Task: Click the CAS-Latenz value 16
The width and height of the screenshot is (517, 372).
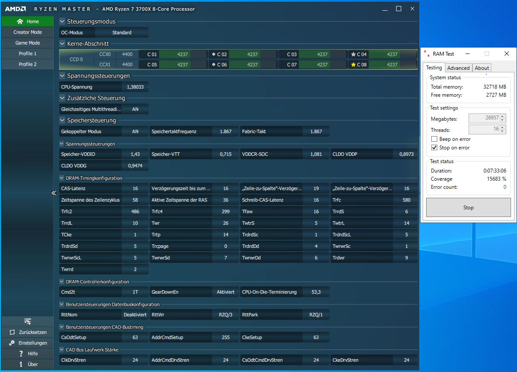Action: pyautogui.click(x=135, y=188)
